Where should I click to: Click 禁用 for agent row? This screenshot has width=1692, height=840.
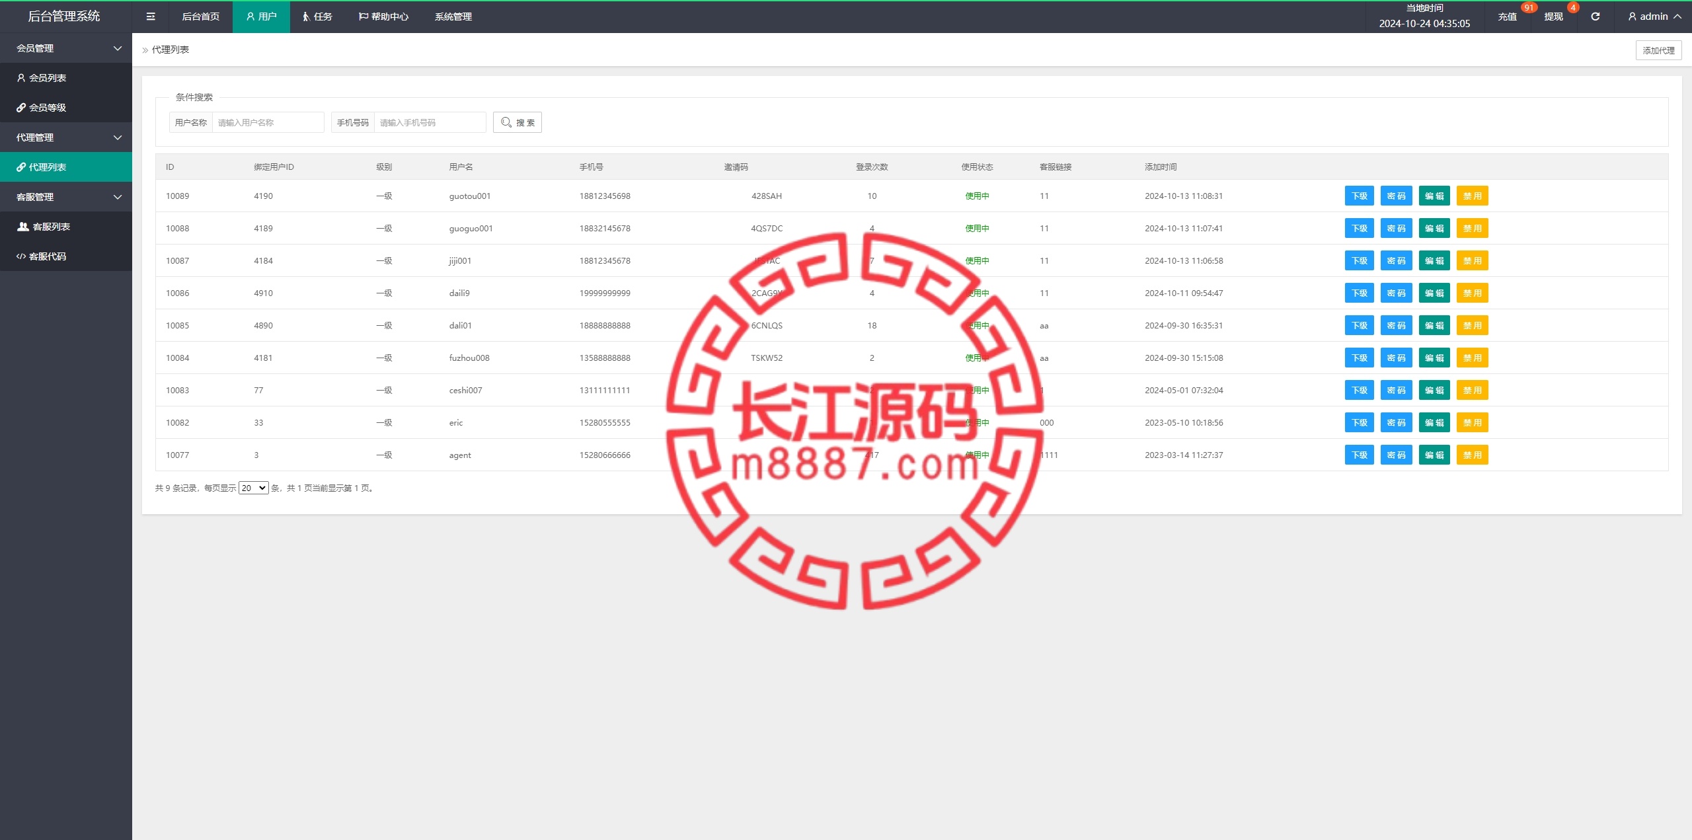pyautogui.click(x=1472, y=455)
